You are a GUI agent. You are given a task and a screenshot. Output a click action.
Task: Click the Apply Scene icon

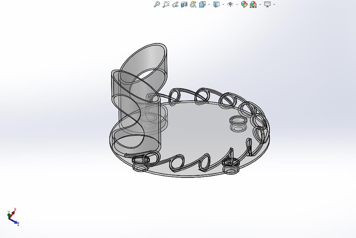pyautogui.click(x=253, y=4)
